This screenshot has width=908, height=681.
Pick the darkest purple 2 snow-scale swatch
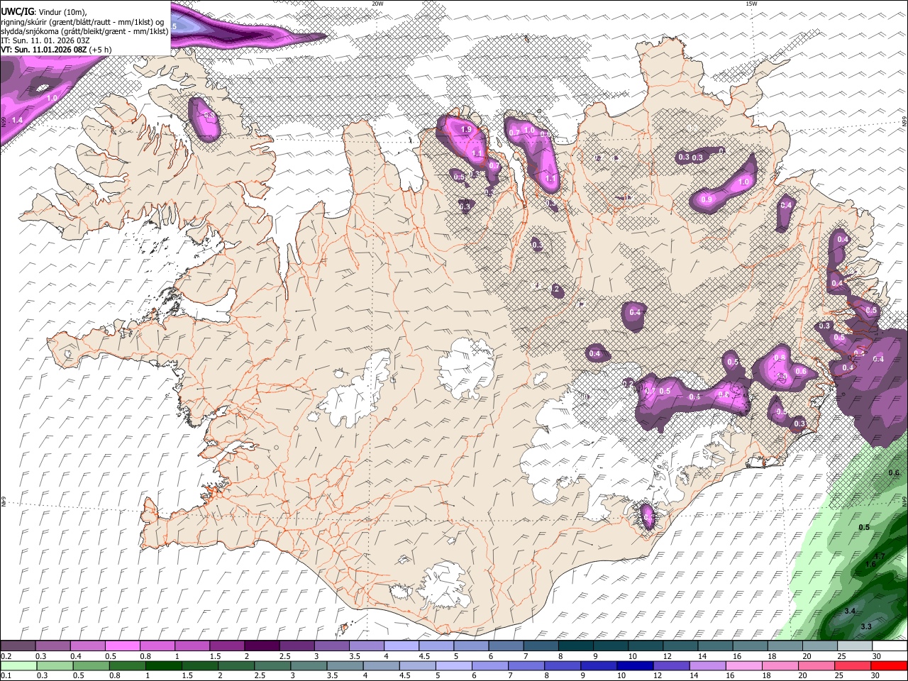[x=262, y=646]
